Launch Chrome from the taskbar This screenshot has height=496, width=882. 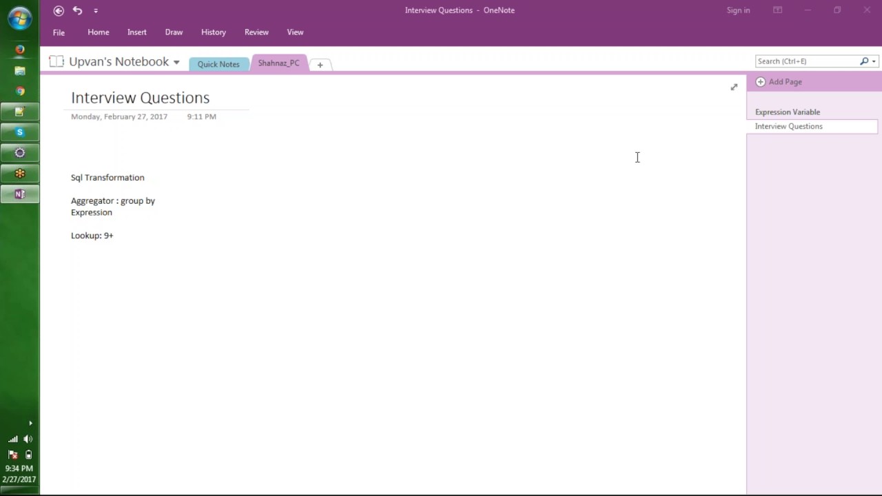20,91
